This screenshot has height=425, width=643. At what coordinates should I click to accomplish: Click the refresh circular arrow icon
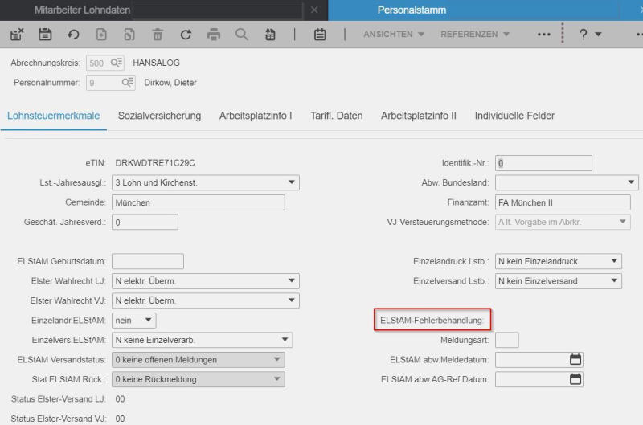186,35
